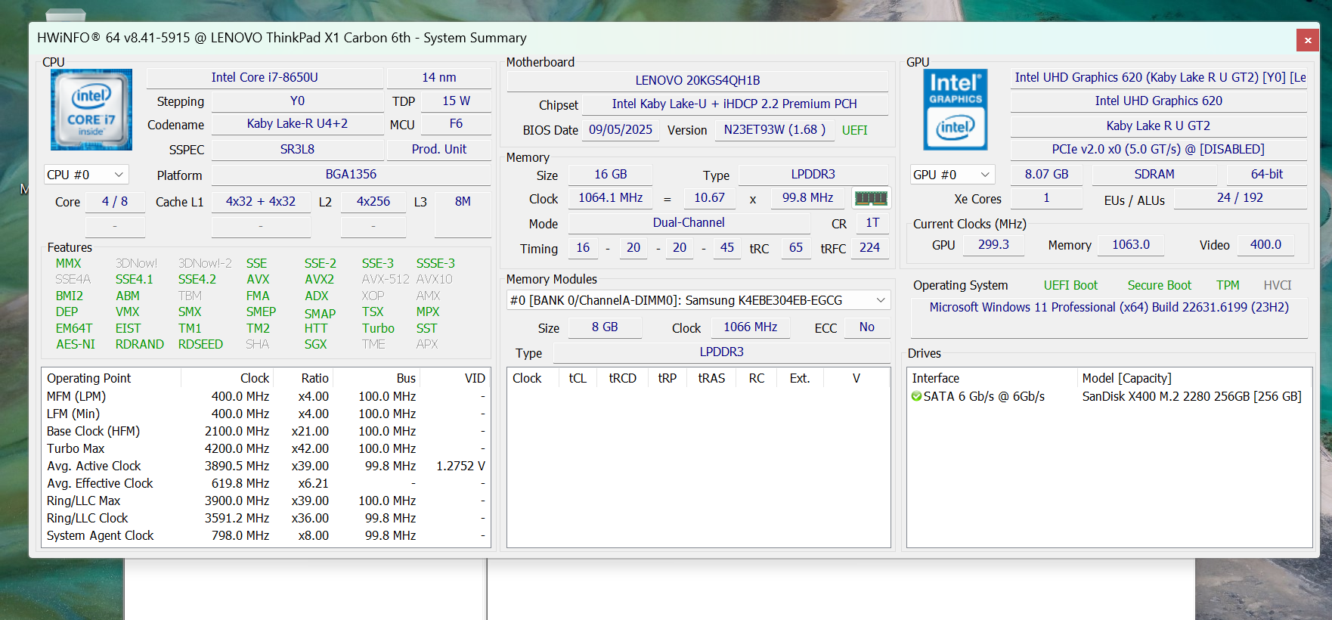Open the GPU #0 selector dropdown
Viewport: 1332px width, 620px height.
coord(953,175)
